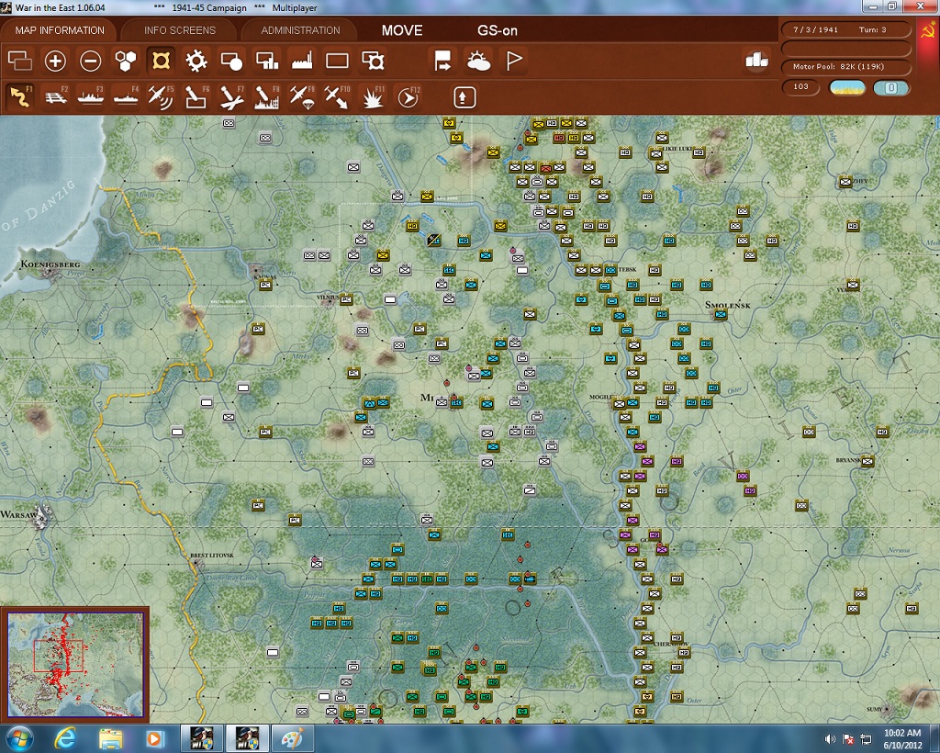The height and width of the screenshot is (753, 940).
Task: Click the gear icon in the toolbar
Action: pyautogui.click(x=196, y=61)
